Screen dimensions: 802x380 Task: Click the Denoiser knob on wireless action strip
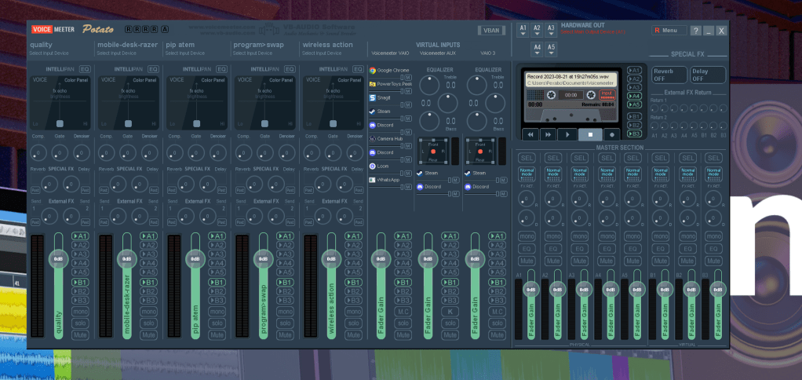(x=355, y=152)
